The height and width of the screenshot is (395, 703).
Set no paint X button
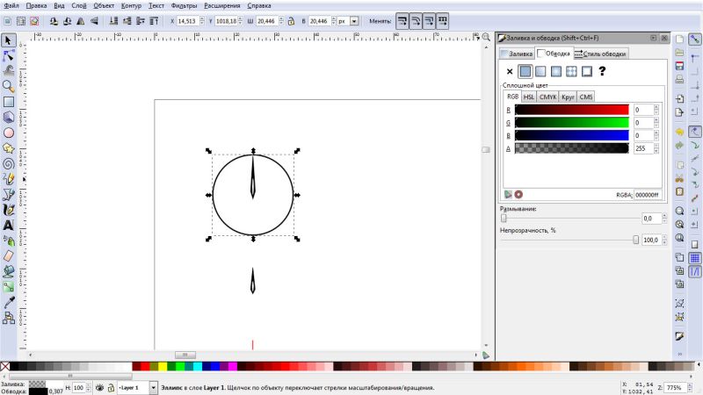[510, 71]
